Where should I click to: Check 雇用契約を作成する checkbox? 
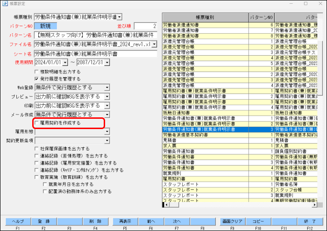[x=37, y=123]
